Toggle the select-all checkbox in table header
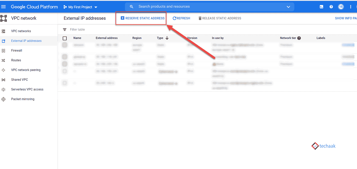 (x=65, y=38)
